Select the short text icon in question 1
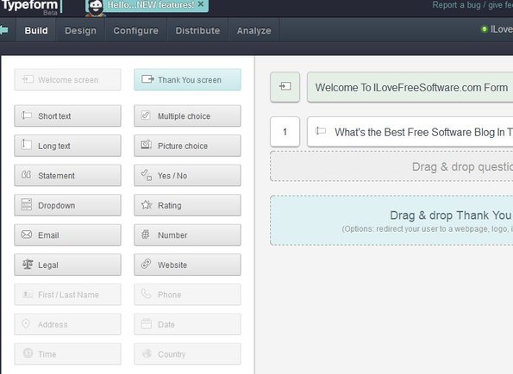Screen dimensions: 513x374 pyautogui.click(x=321, y=132)
